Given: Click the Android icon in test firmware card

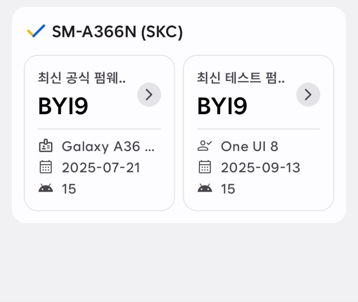Looking at the screenshot, I should coord(205,189).
